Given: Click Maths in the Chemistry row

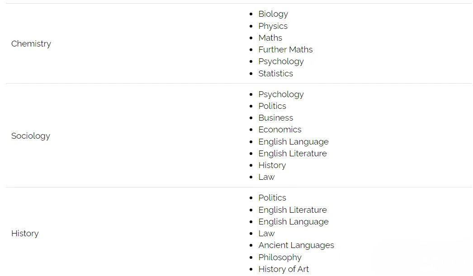Looking at the screenshot, I should [x=270, y=37].
